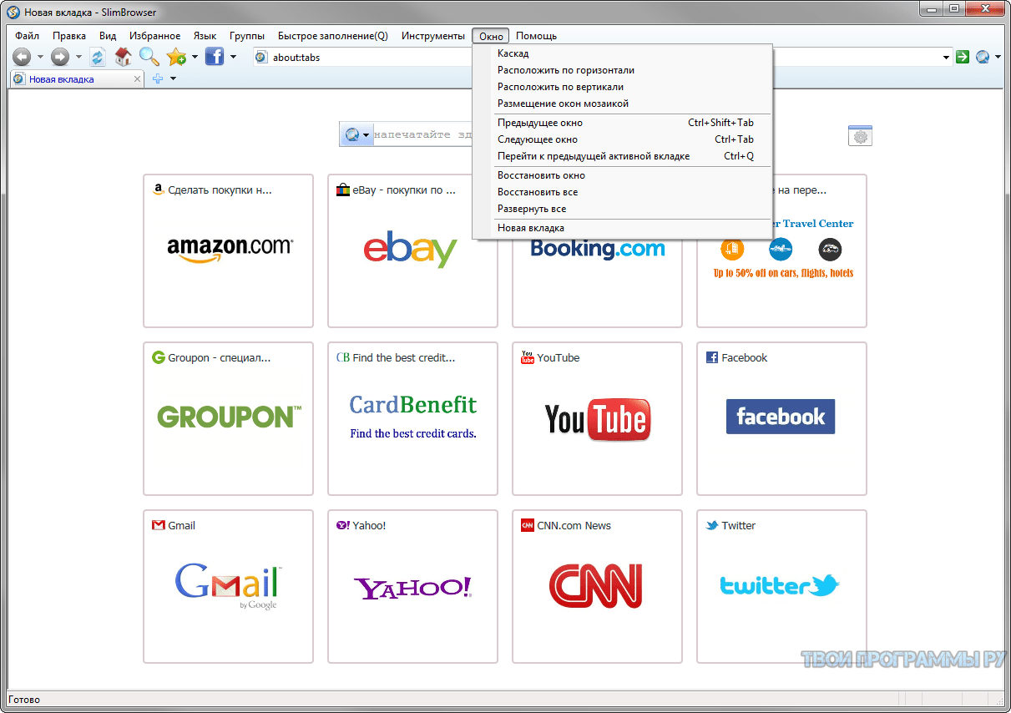Open speed dial settings gear icon
This screenshot has height=713, width=1011.
point(860,136)
